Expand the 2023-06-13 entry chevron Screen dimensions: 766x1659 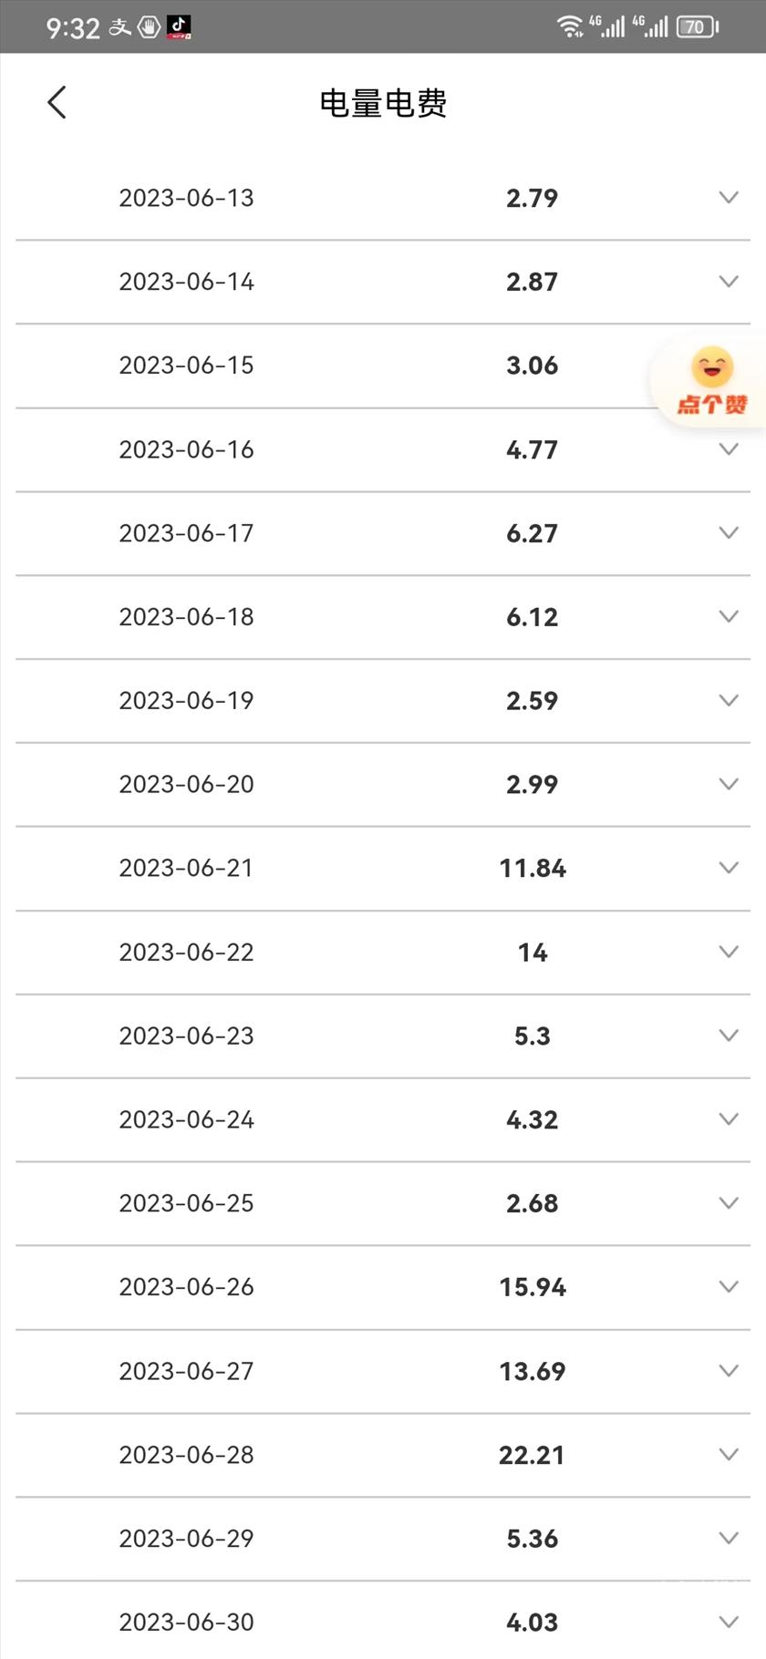(x=729, y=198)
